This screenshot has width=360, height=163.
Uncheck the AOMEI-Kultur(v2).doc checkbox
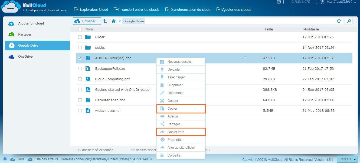point(80,58)
